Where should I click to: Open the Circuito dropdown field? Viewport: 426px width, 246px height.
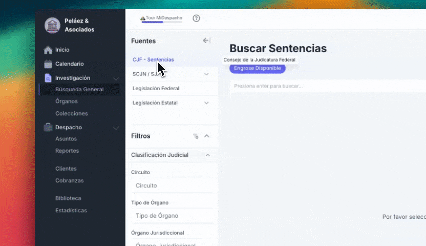(172, 186)
